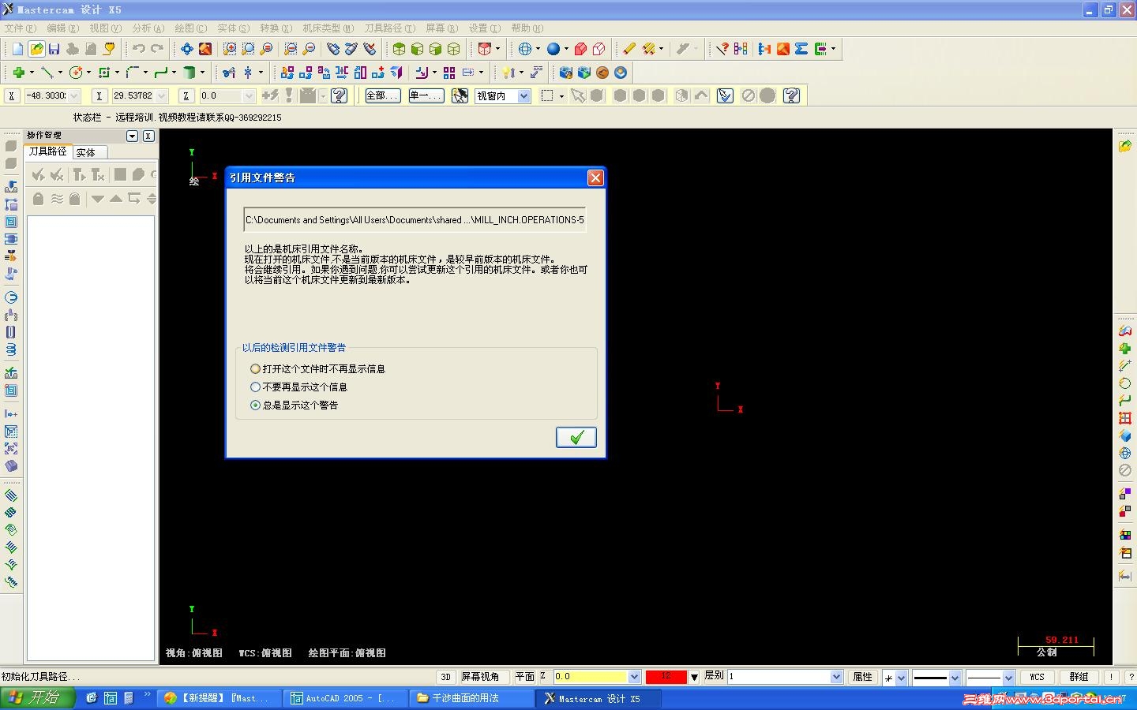Image resolution: width=1137 pixels, height=710 pixels.
Task: Select 'Do not show this message again' radio
Action: tap(255, 387)
